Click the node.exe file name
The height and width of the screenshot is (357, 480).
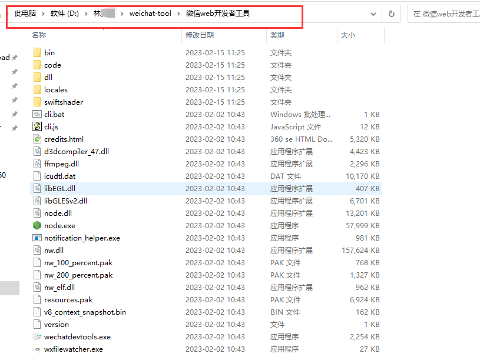[59, 226]
